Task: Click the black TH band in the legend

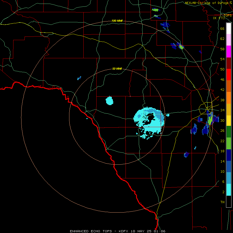Action: [229, 201]
